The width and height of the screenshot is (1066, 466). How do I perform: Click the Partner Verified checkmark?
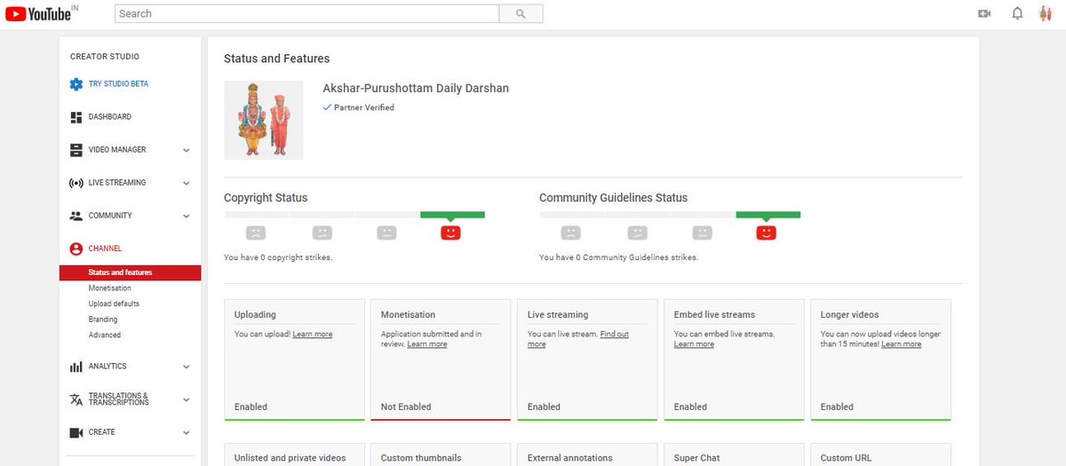click(x=327, y=107)
